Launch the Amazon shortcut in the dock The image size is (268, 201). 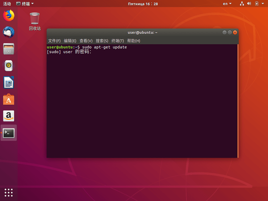point(8,116)
